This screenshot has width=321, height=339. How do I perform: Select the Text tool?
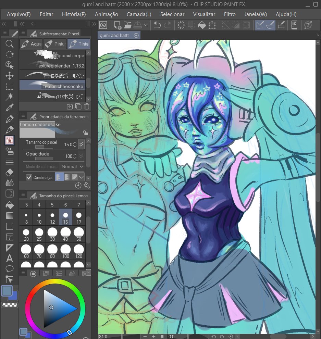pyautogui.click(x=9, y=258)
